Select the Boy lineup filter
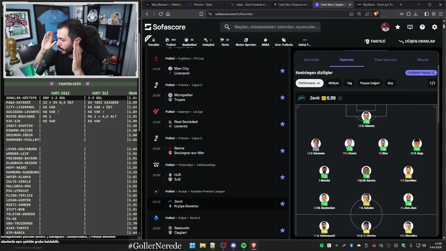The width and height of the screenshot is (446, 251). tap(390, 83)
